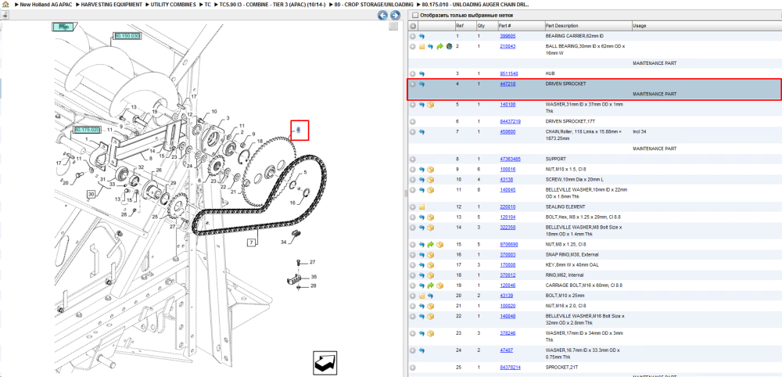Go to the previous illustration arrow
This screenshot has height=377, width=782.
point(382,16)
